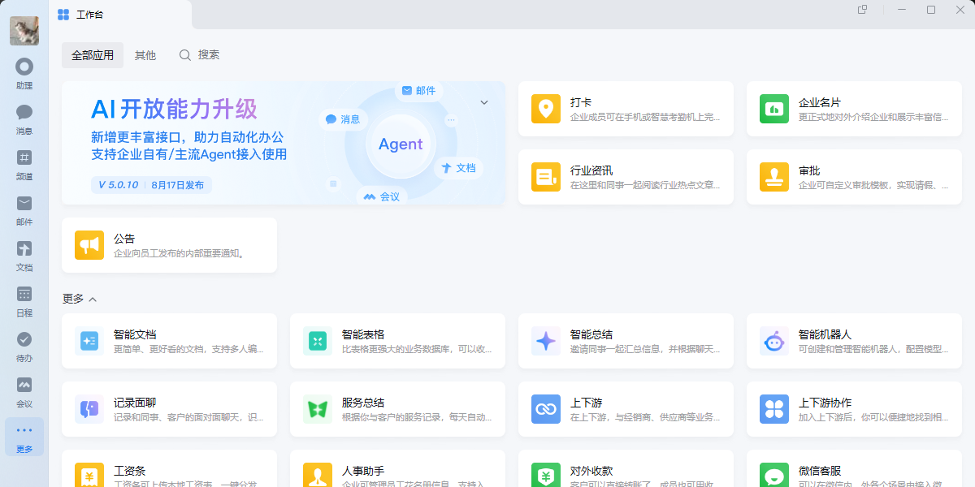Open the 服务总结 butterfly icon
The width and height of the screenshot is (975, 487).
318,409
